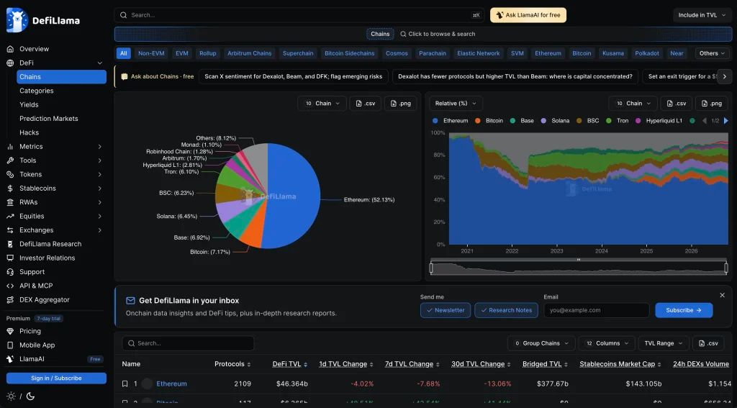Click the Equities trend icon
The width and height of the screenshot is (737, 408).
(x=10, y=216)
